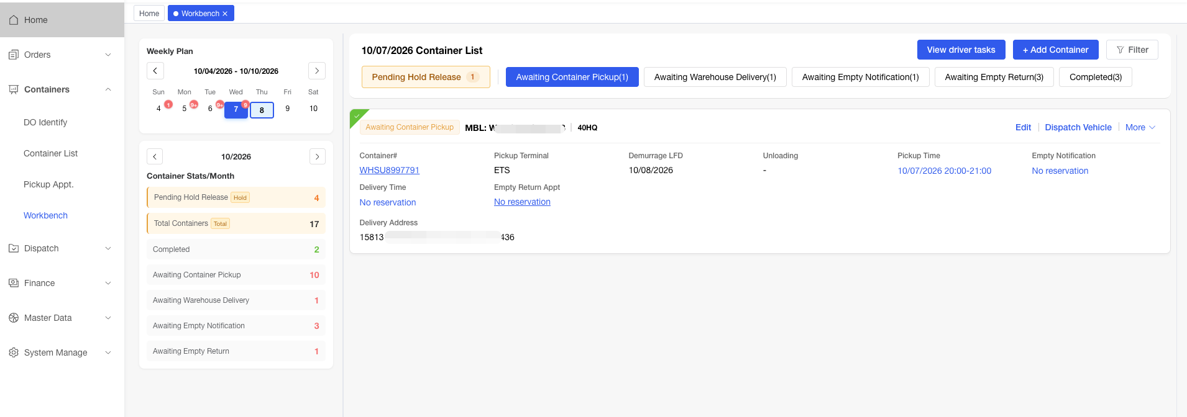Image resolution: width=1187 pixels, height=417 pixels.
Task: Select Awaiting Empty Notification(1) tab
Action: (x=861, y=77)
